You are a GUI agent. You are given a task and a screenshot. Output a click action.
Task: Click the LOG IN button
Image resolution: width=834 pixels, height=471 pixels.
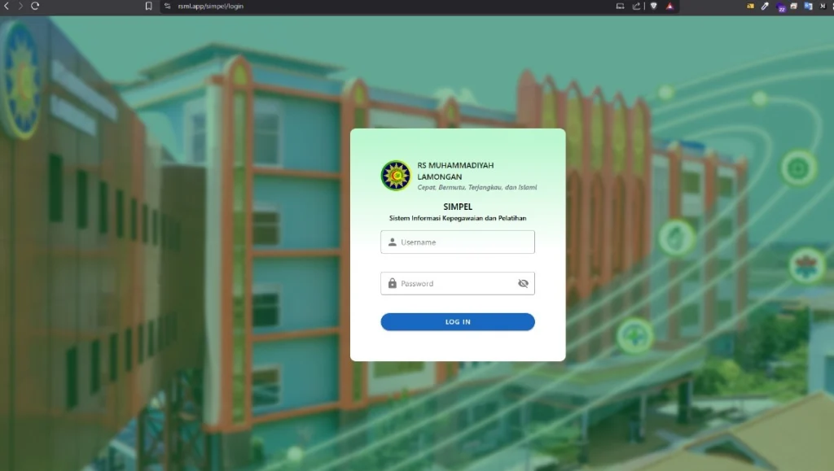point(457,321)
